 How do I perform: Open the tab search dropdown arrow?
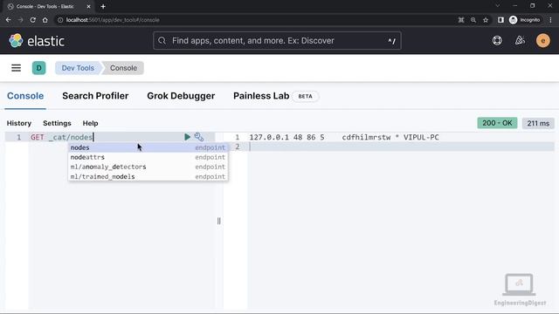point(497,6)
